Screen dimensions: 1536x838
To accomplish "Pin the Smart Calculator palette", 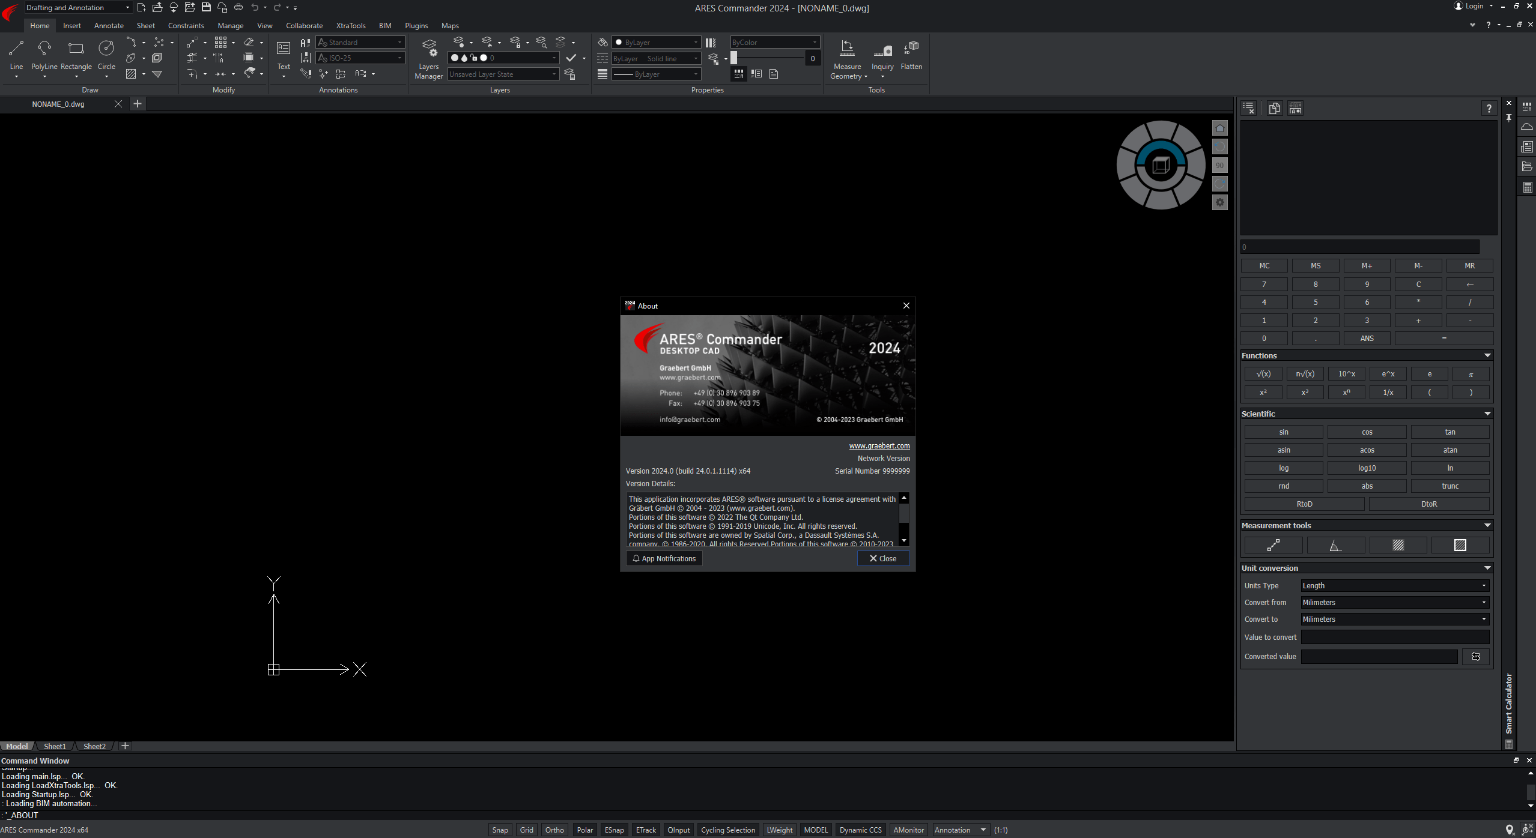I will tap(1509, 118).
